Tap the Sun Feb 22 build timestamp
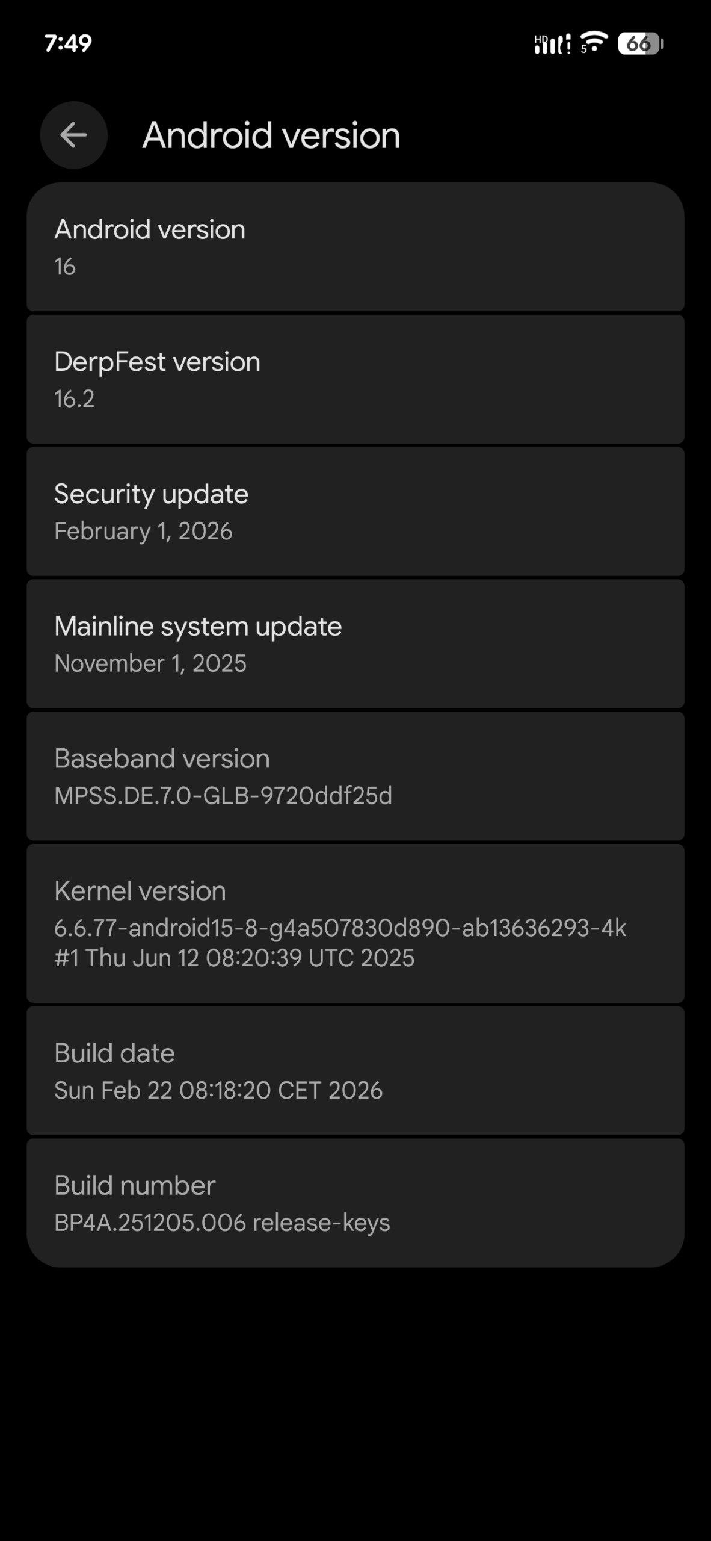The image size is (711, 1541). tap(218, 1090)
